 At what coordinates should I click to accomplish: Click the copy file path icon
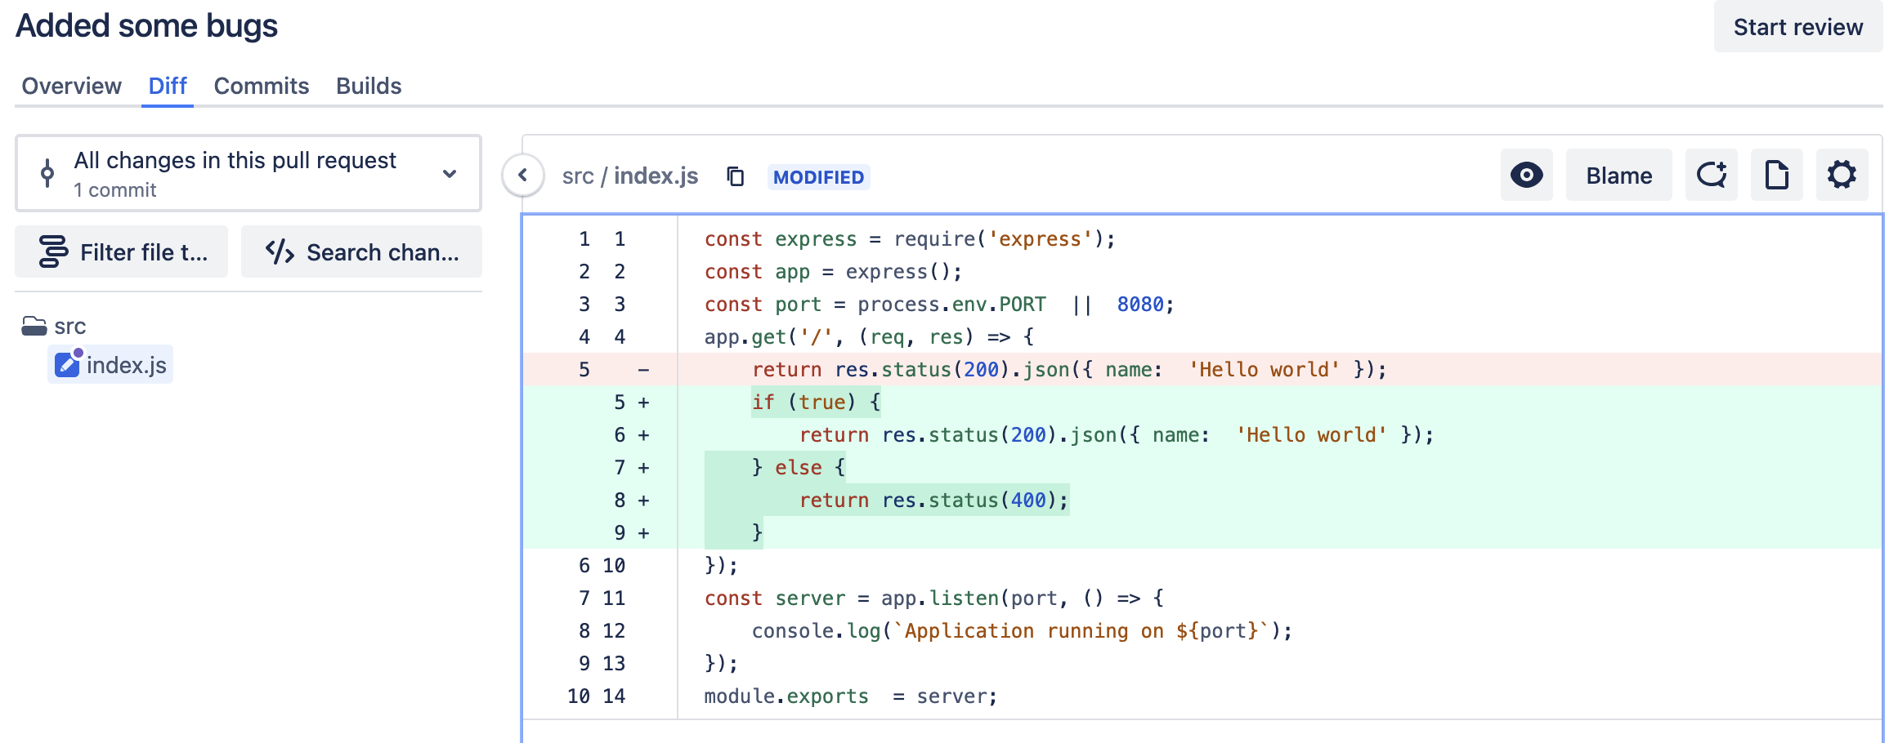pos(735,176)
